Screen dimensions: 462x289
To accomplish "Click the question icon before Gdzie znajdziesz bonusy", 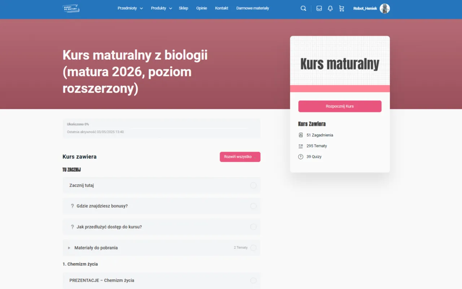I will click(x=72, y=206).
